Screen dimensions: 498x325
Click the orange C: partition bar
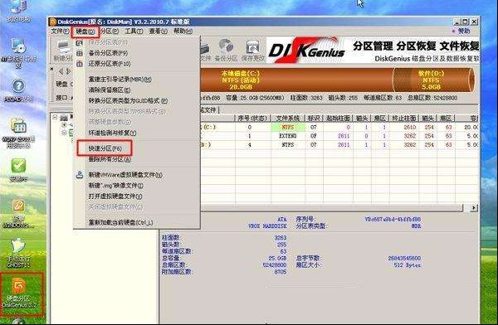(x=297, y=80)
